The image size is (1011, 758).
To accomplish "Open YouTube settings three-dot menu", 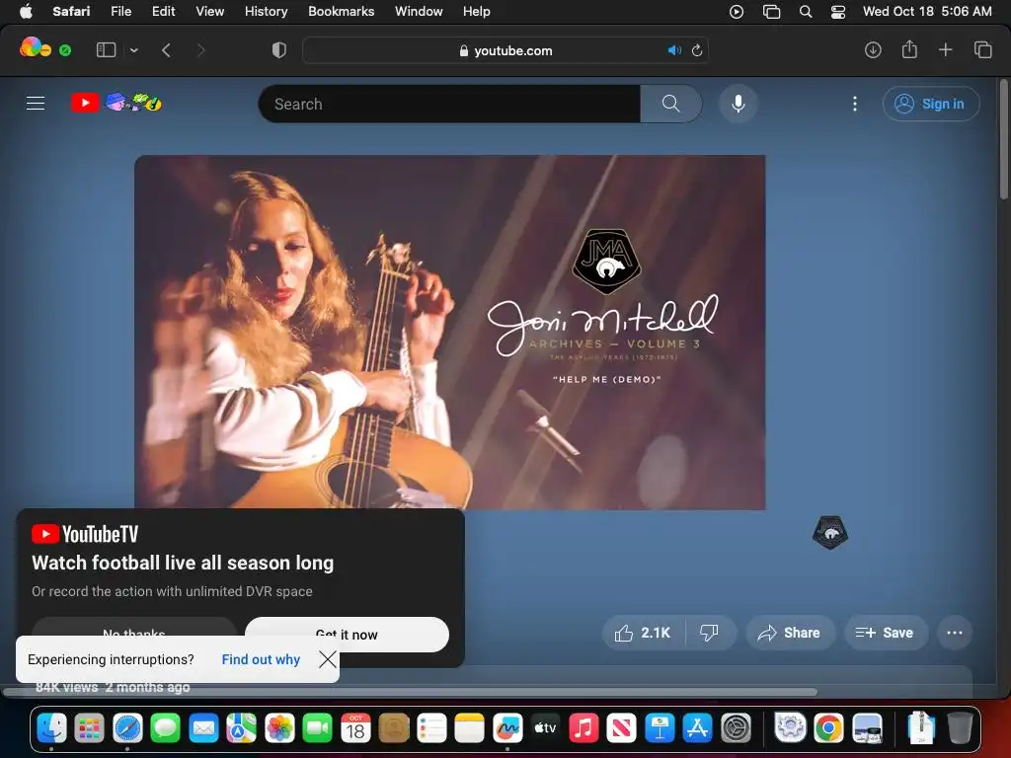I will pyautogui.click(x=855, y=104).
